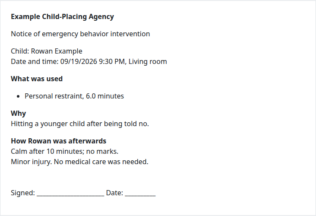
Task: Click the What was used heading
Action: coord(37,79)
